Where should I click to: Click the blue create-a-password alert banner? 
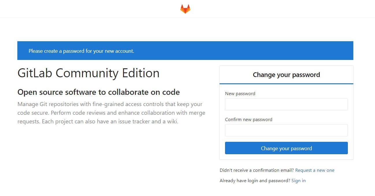(x=185, y=51)
